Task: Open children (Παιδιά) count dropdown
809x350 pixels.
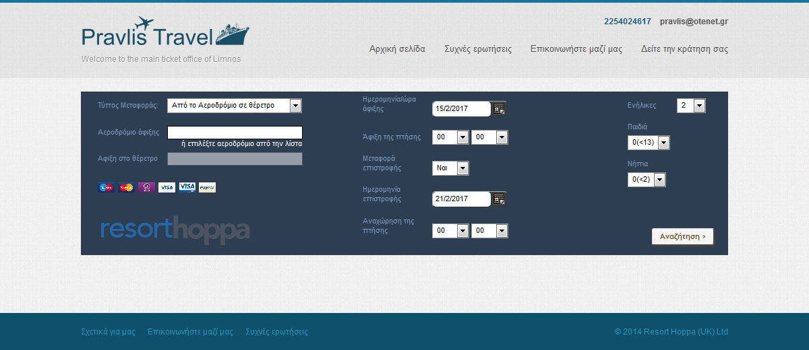Action: (649, 143)
